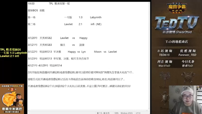Click '特逗杯S14' text
This screenshot has width=202, height=114.
tap(56, 66)
